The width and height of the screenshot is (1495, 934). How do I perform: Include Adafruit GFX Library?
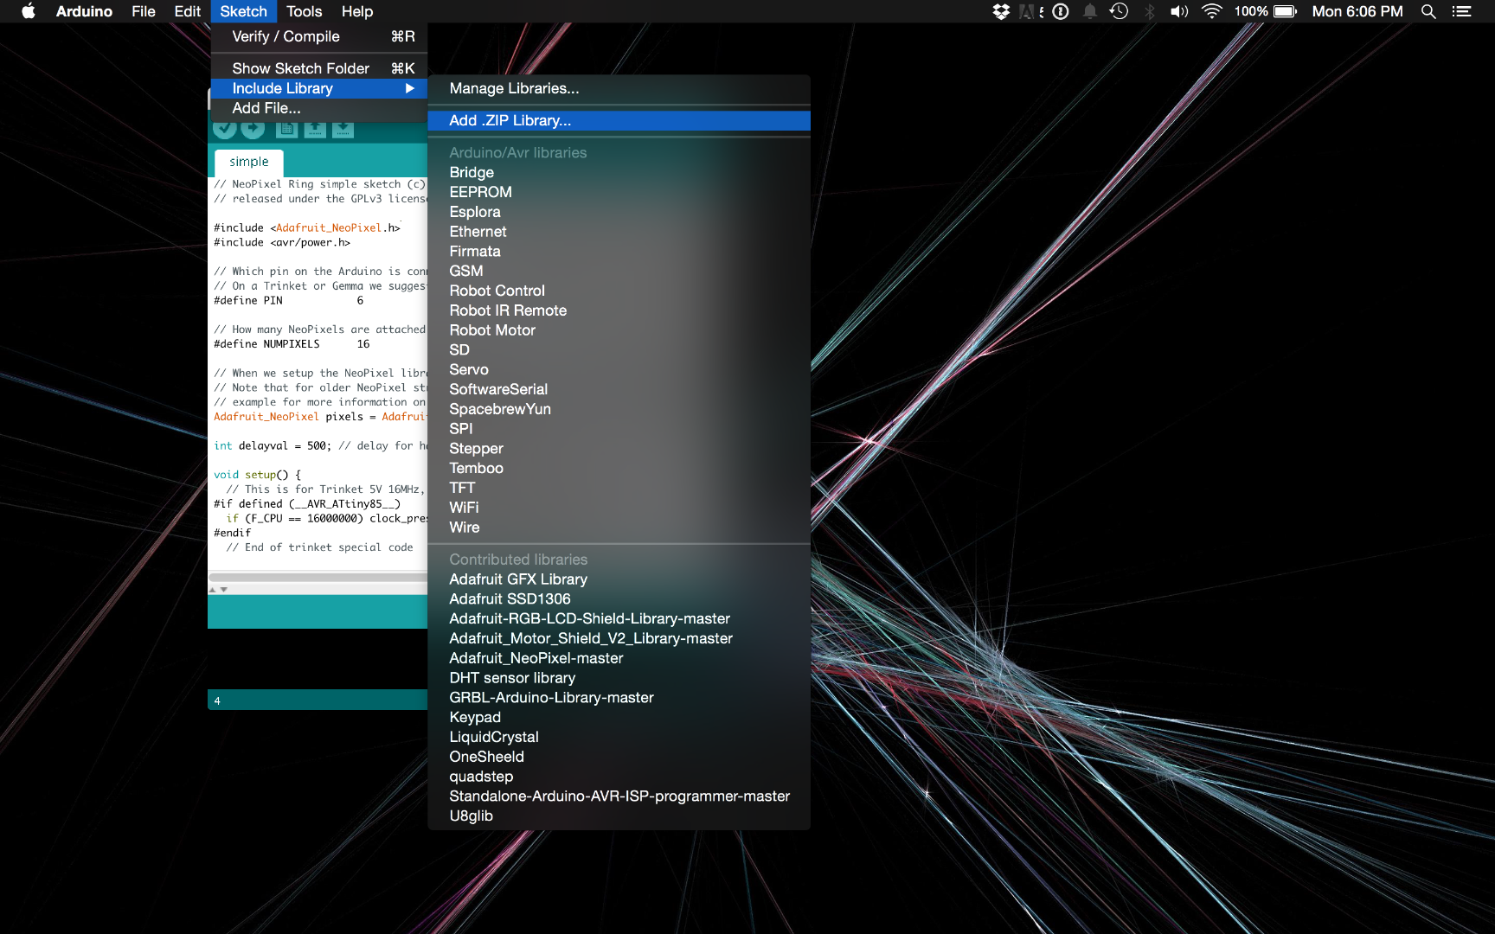click(619, 579)
